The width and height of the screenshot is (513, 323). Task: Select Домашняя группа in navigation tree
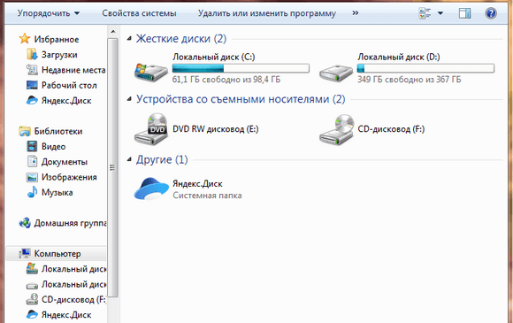pyautogui.click(x=71, y=223)
